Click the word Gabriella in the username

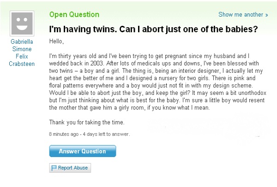click(22, 41)
